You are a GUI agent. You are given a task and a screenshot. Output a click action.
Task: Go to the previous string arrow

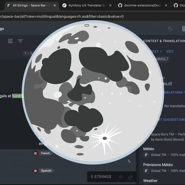pos(121,177)
